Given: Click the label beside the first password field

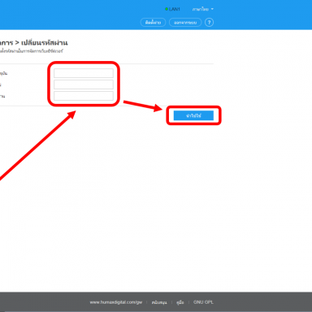Looking at the screenshot, I should tap(4, 73).
